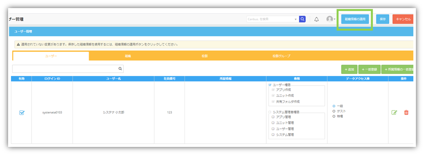Image resolution: width=424 pixels, height=155 pixels.
Task: Check the アプリ管理 checkbox
Action: pyautogui.click(x=273, y=117)
